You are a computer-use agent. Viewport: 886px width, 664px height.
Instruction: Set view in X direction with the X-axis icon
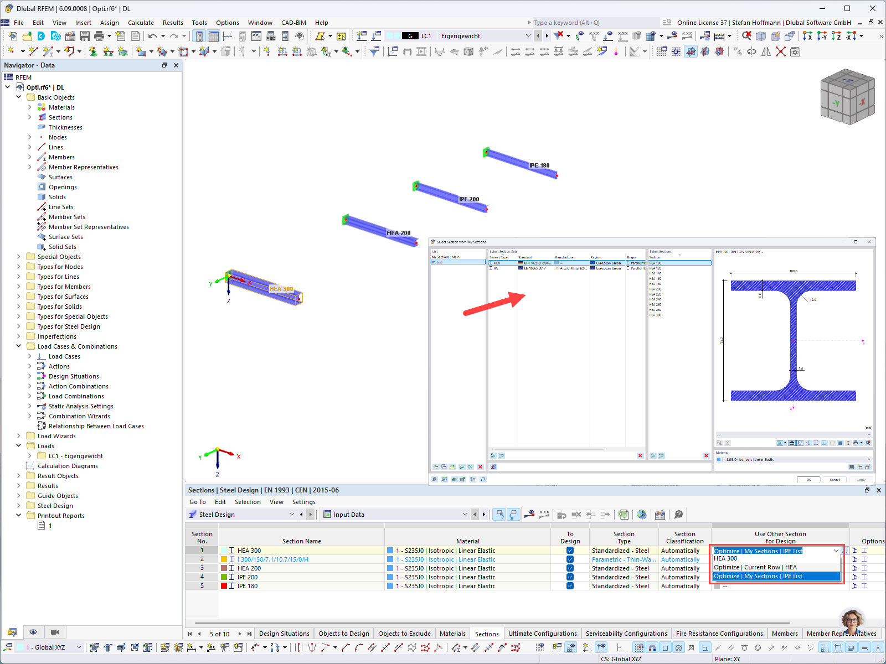tap(807, 36)
